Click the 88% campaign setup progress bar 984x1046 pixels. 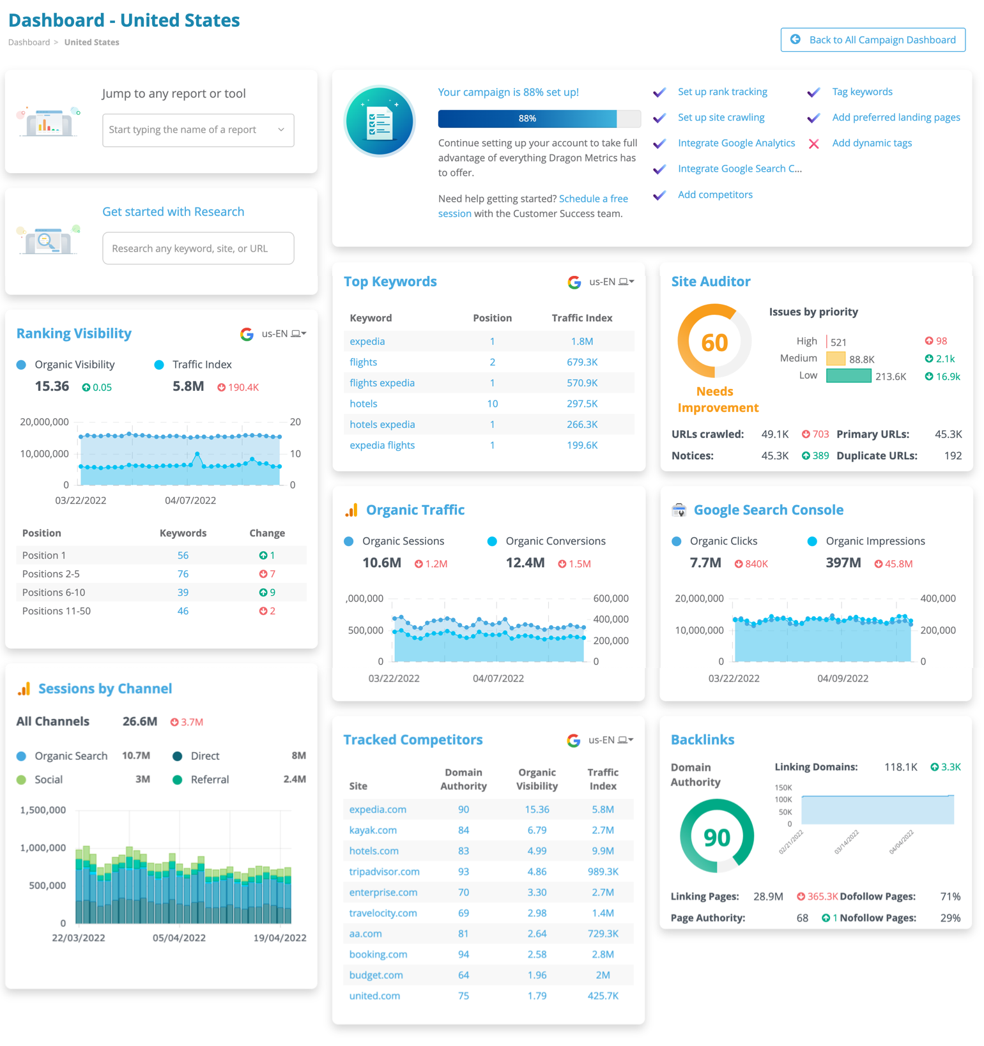coord(539,119)
